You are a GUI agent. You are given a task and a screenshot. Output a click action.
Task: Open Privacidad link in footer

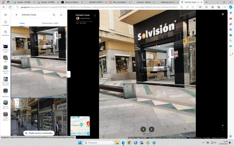207,138
